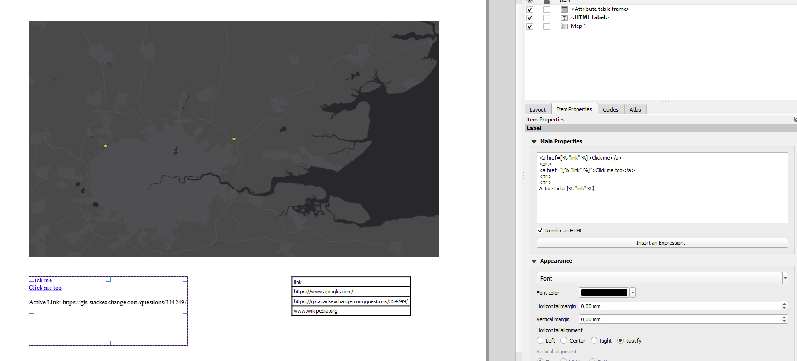Decrease Horizontal margin with down arrow

click(784, 309)
